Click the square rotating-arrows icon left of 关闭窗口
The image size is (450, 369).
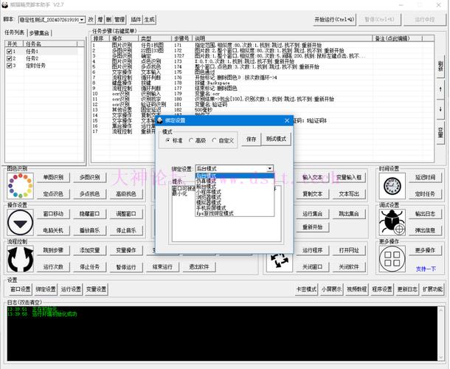279,259
